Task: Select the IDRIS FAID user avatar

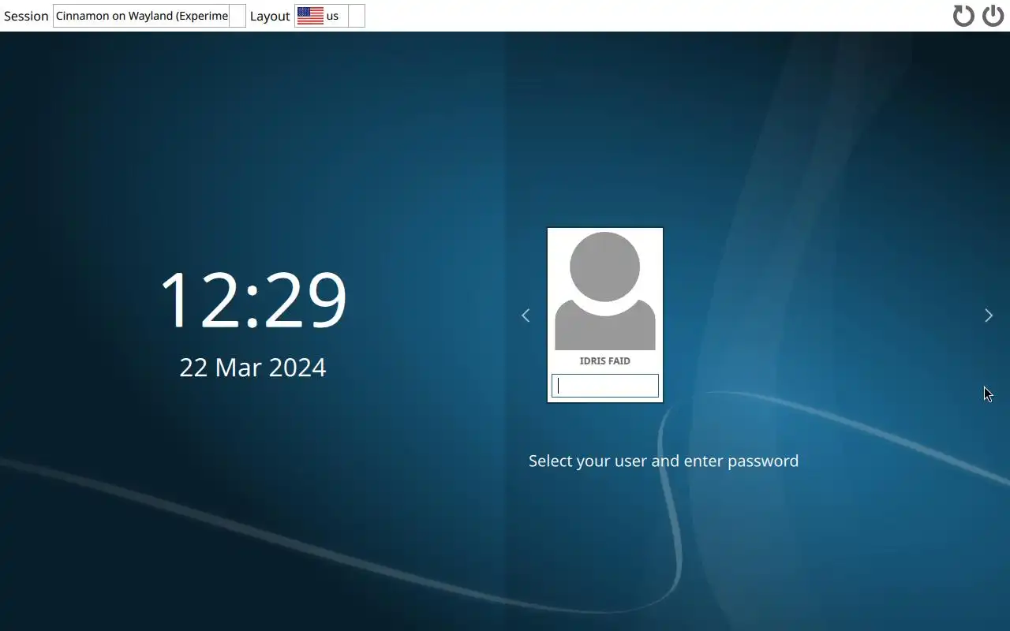Action: [605, 291]
